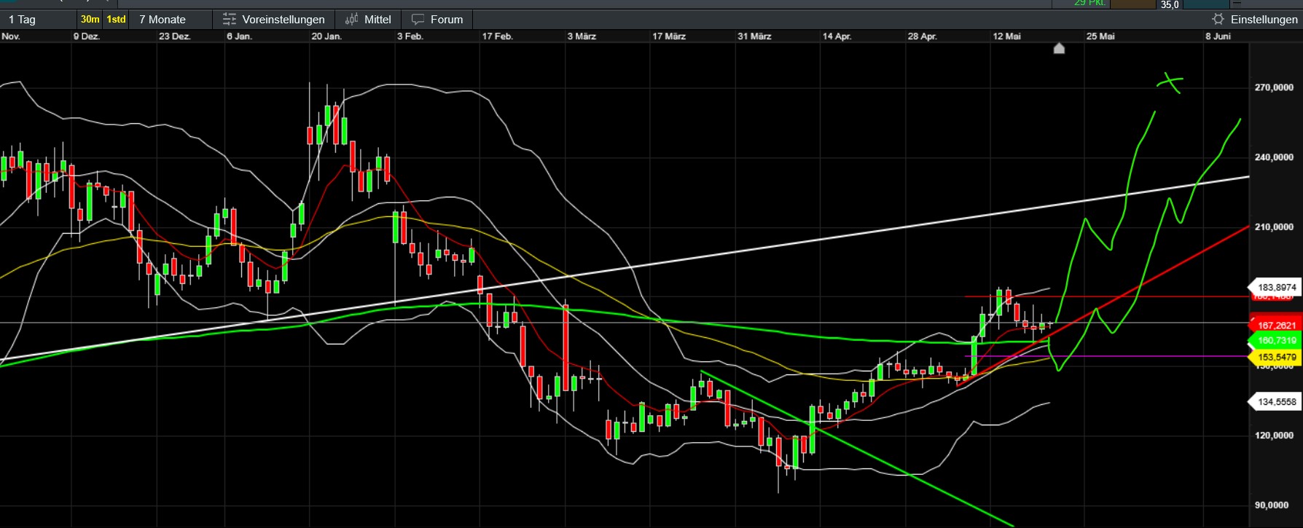Click the 3 Feb. date label

tap(410, 36)
